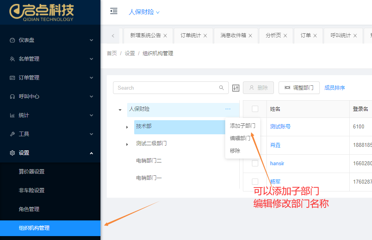This screenshot has height=240, width=372.
Task: Open member 肖垚 link
Action: [x=275, y=145]
